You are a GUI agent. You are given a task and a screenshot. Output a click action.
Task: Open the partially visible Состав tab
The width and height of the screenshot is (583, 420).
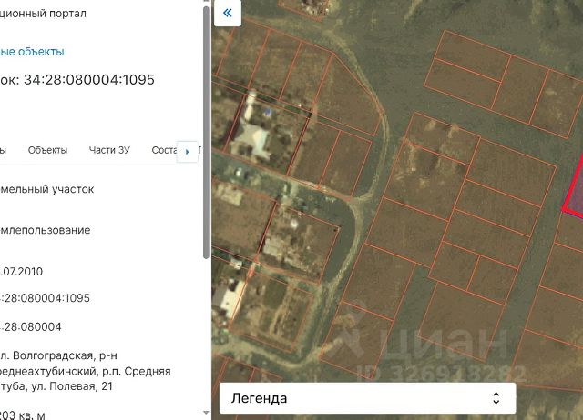tap(164, 150)
